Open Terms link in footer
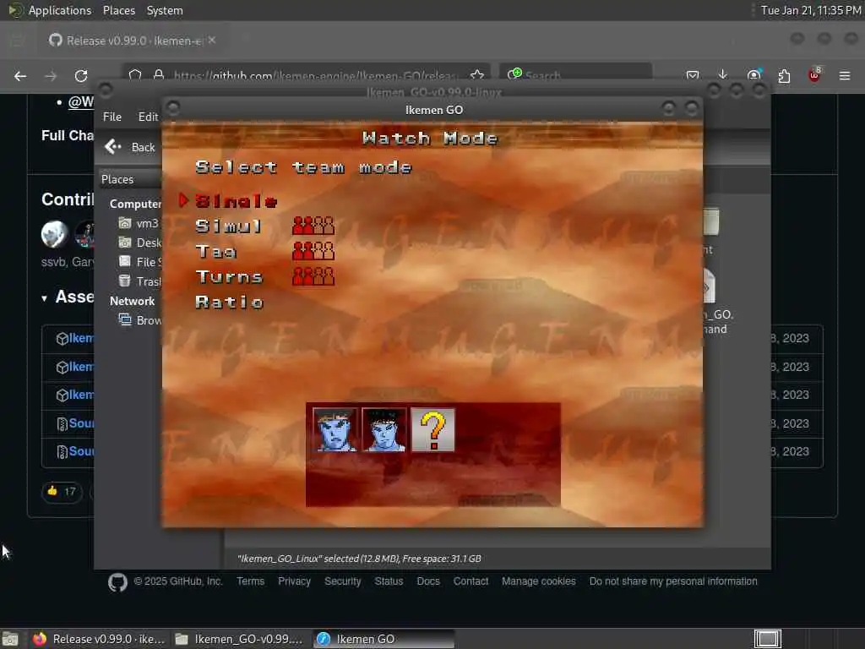 tap(250, 581)
